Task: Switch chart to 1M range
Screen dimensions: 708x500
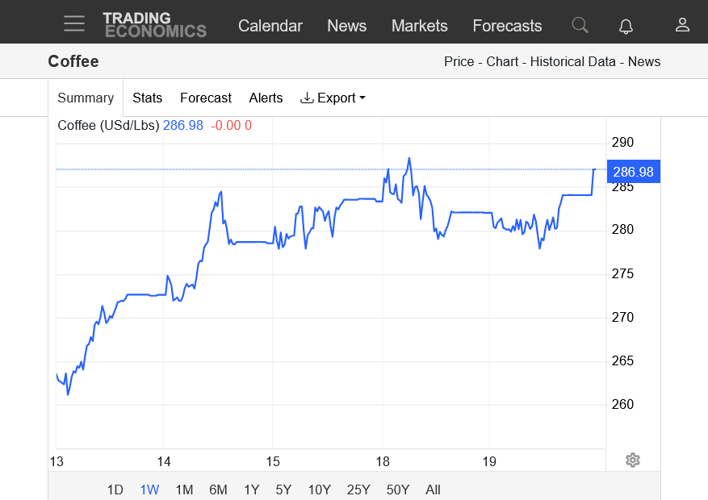Action: tap(184, 490)
